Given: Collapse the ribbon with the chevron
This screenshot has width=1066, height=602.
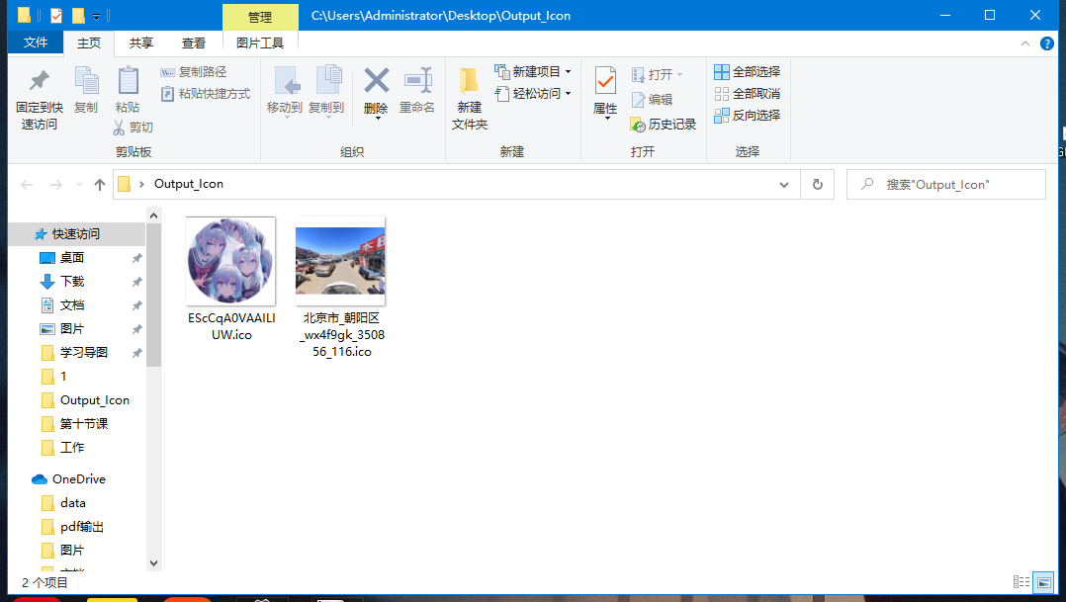Looking at the screenshot, I should point(1025,43).
